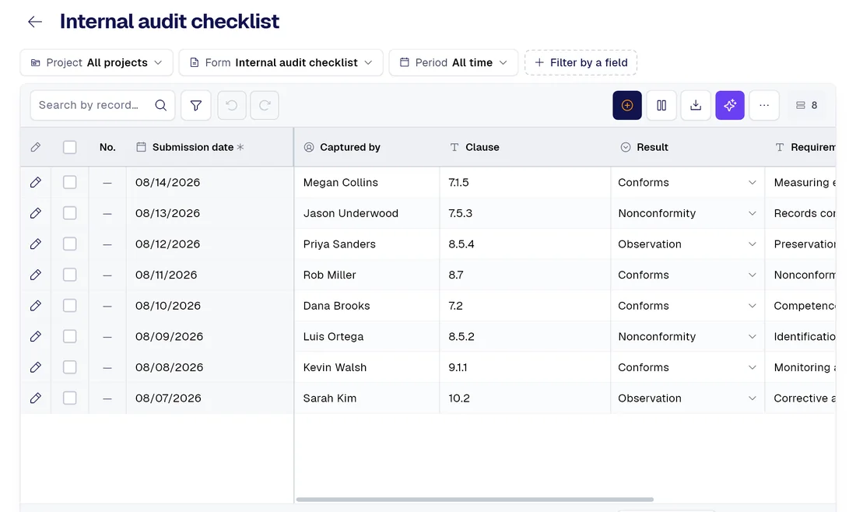Edit the Rob Miller record

click(x=36, y=275)
